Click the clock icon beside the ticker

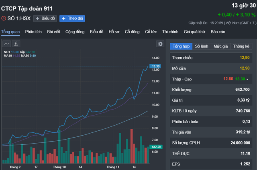tap(4, 18)
